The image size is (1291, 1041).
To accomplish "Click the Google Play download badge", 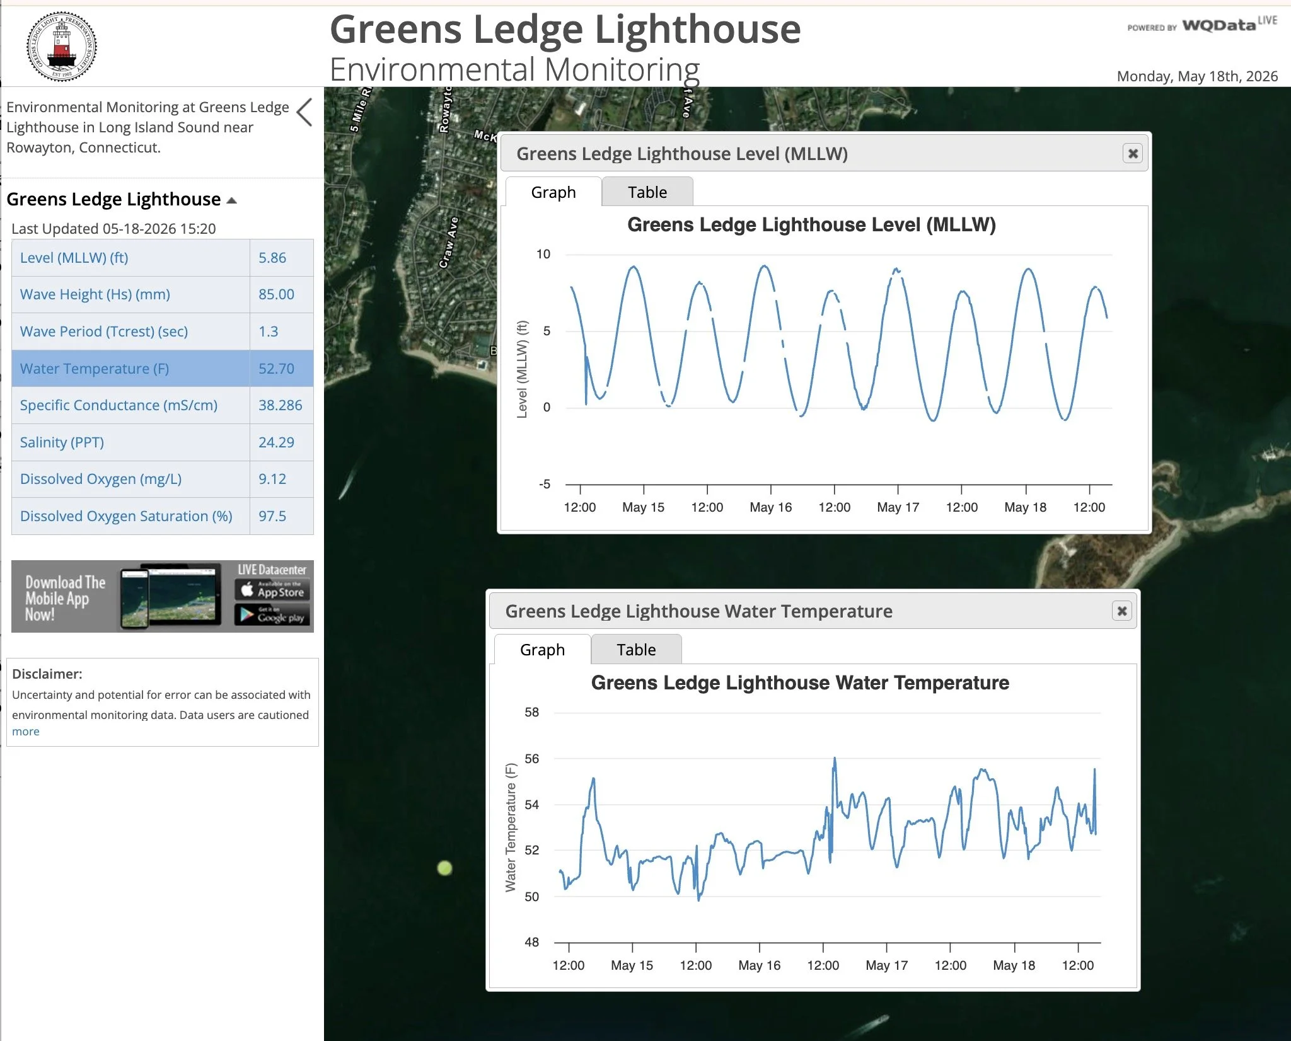I will pyautogui.click(x=272, y=614).
